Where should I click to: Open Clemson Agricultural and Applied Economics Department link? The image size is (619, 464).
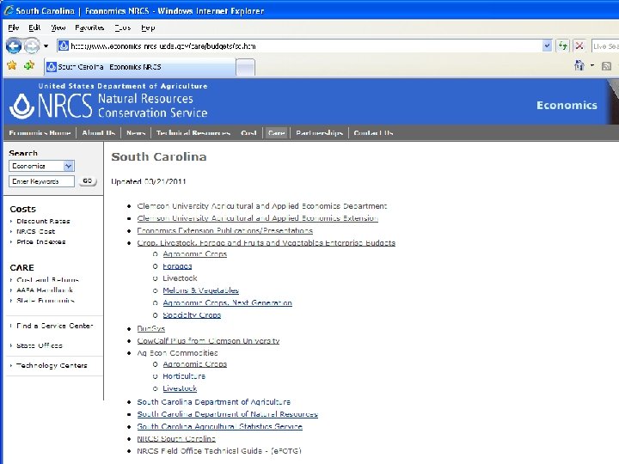(x=262, y=206)
